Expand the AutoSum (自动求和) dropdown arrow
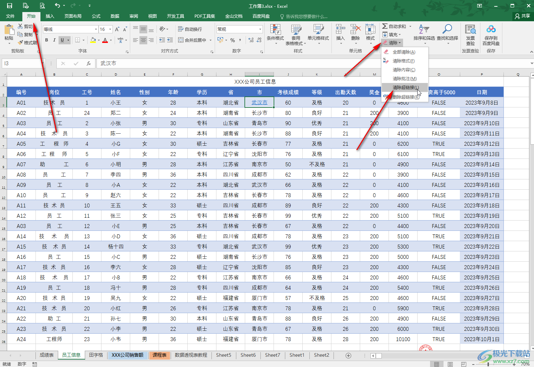Image resolution: width=534 pixels, height=367 pixels. pos(410,26)
